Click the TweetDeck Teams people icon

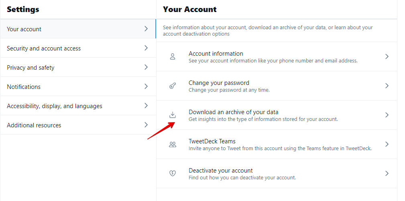pyautogui.click(x=173, y=145)
